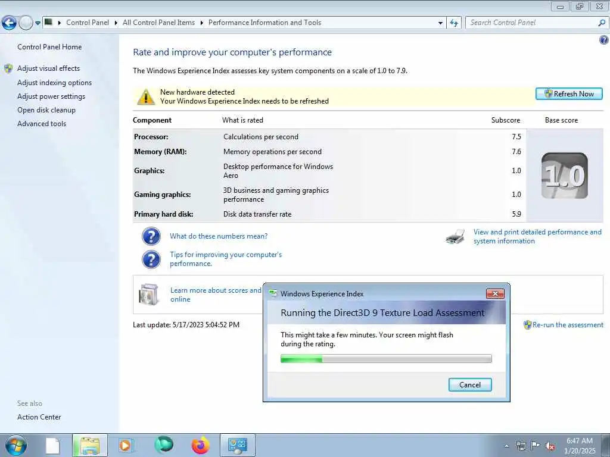Open clock showing 6:47 AM
Viewport: 610px width, 457px height.
[580, 446]
